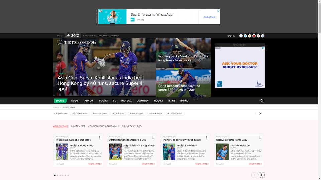Click Know More on Penalties for slow over-rates card
The width and height of the screenshot is (321, 180).
click(202, 164)
